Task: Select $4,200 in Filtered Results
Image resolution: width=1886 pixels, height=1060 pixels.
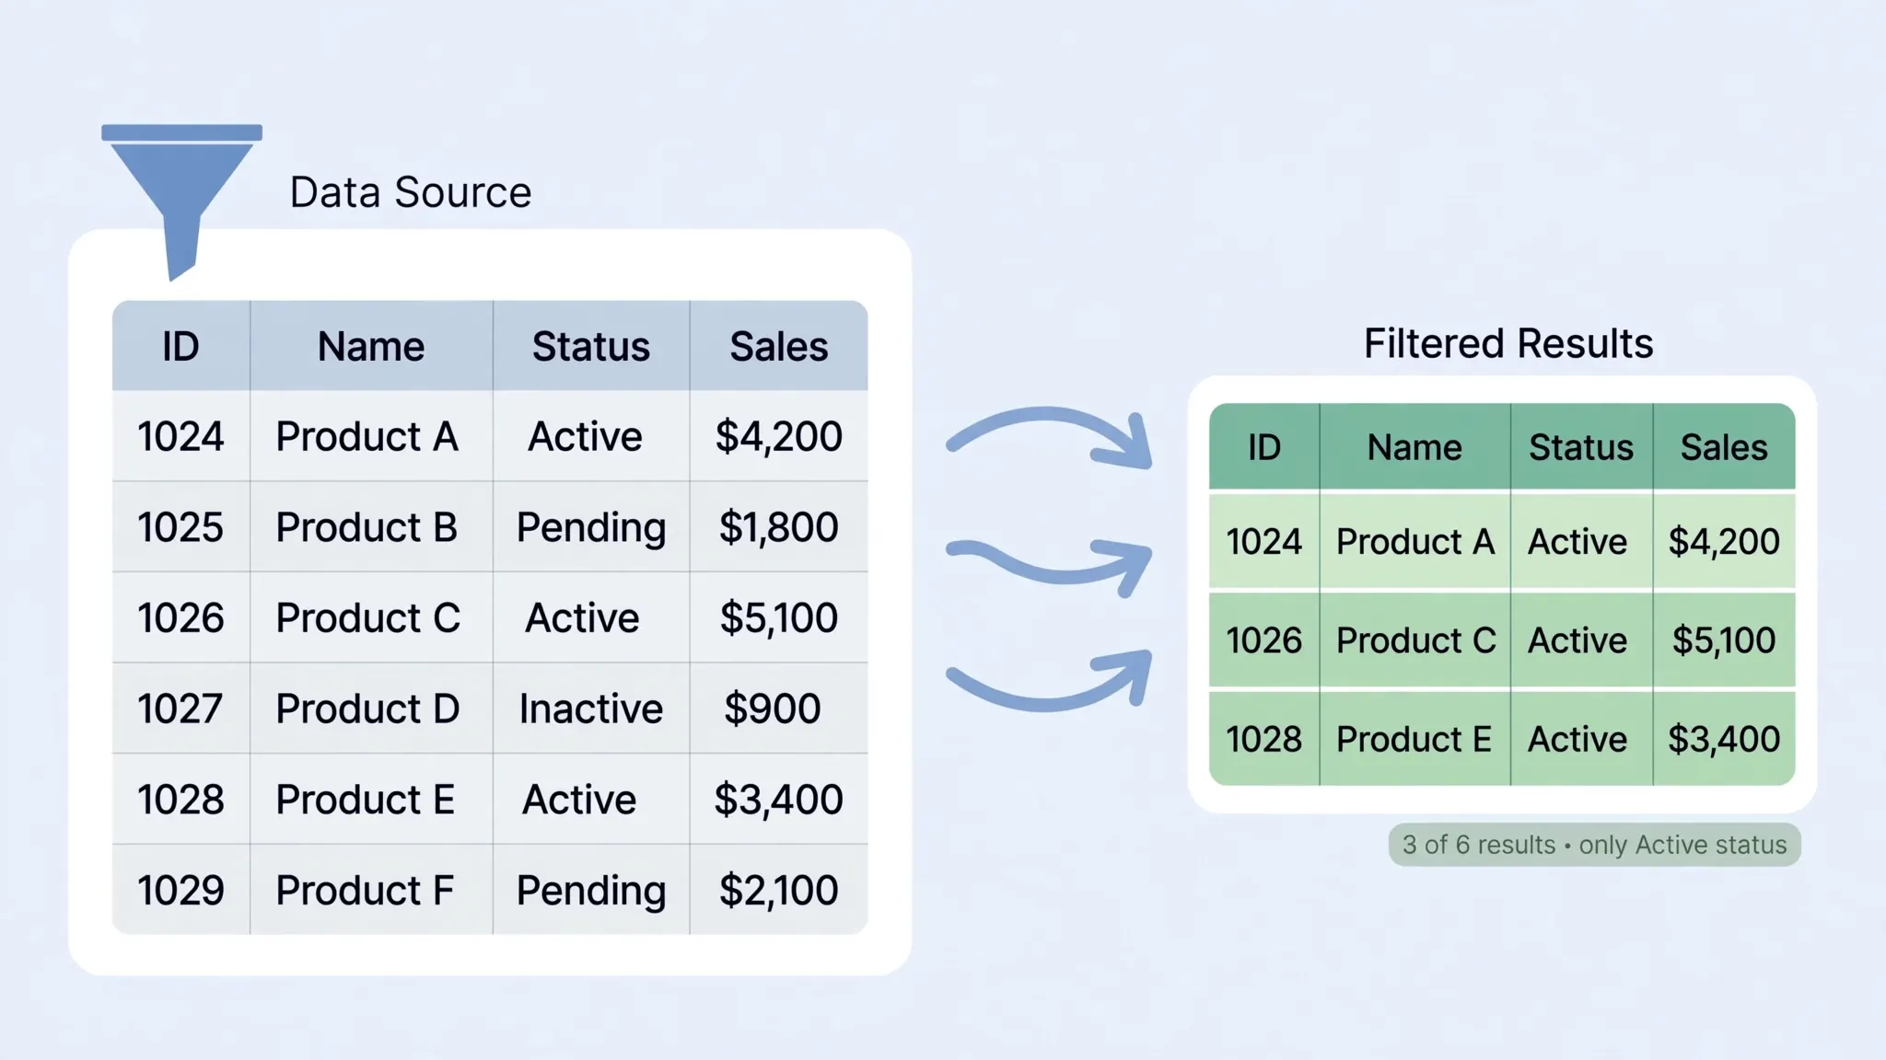Action: (x=1724, y=542)
